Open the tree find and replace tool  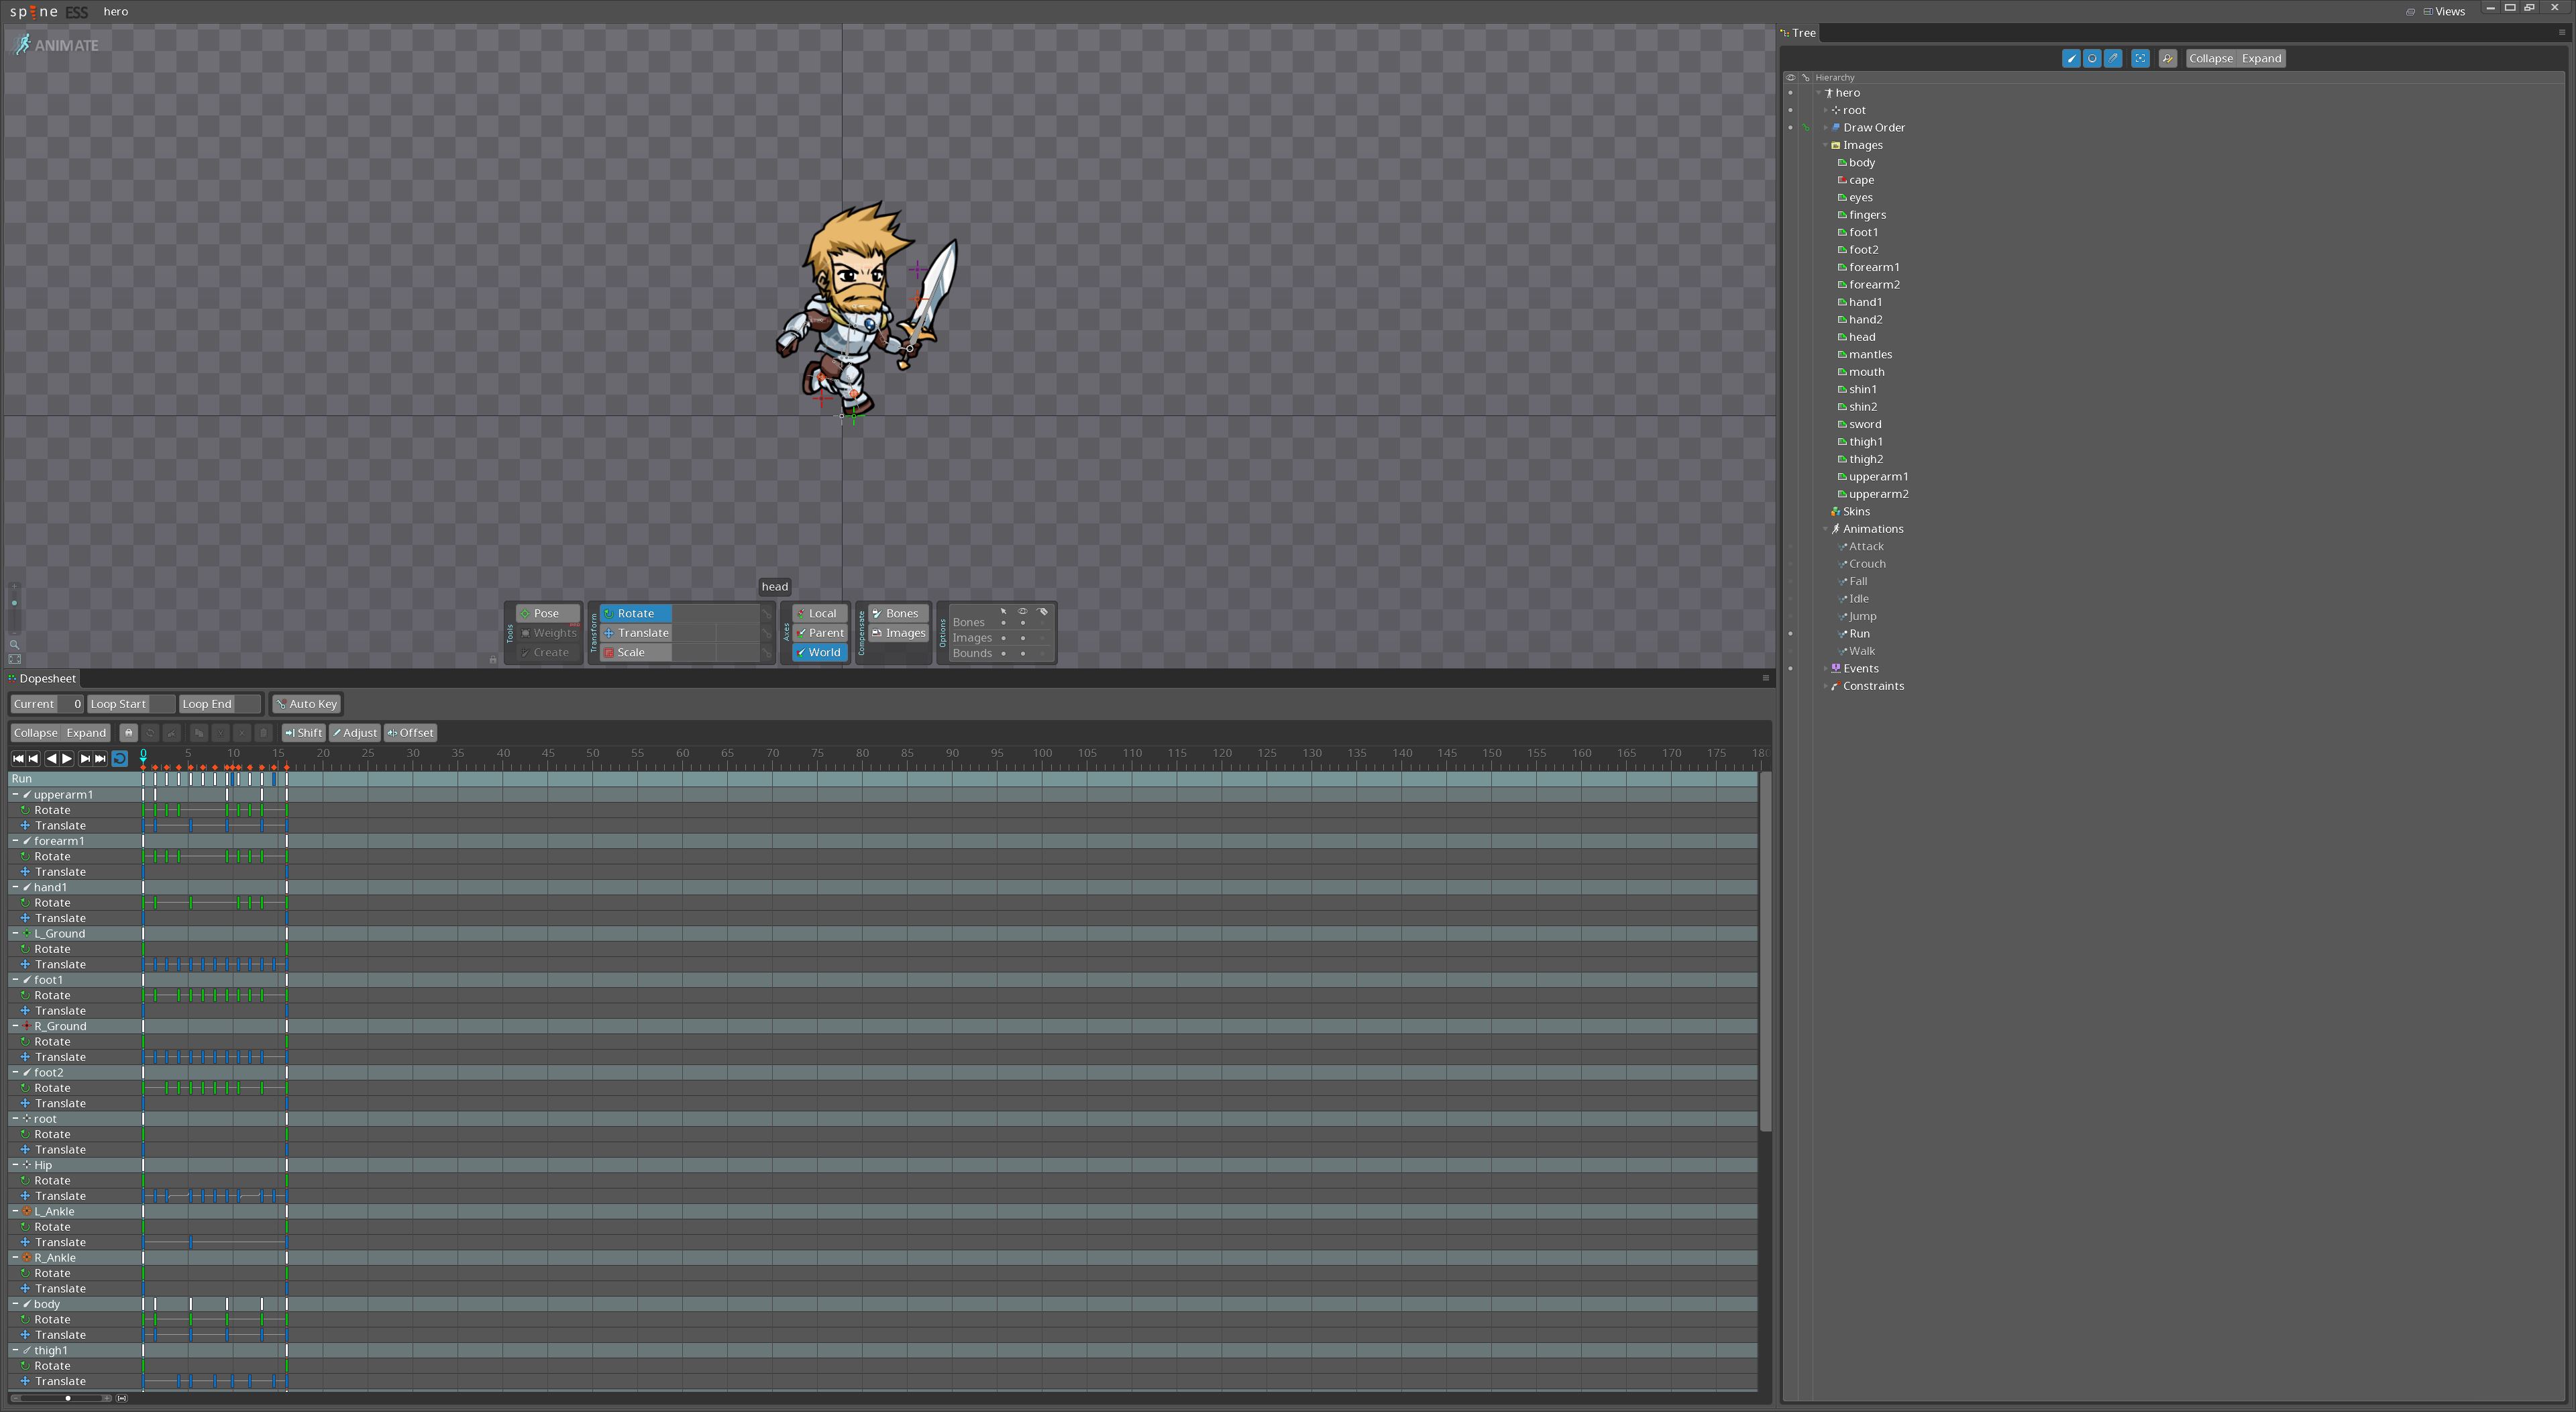pos(2167,58)
